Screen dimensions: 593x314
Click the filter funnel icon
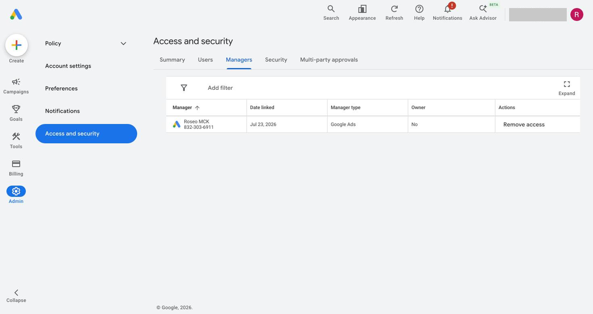pos(184,88)
